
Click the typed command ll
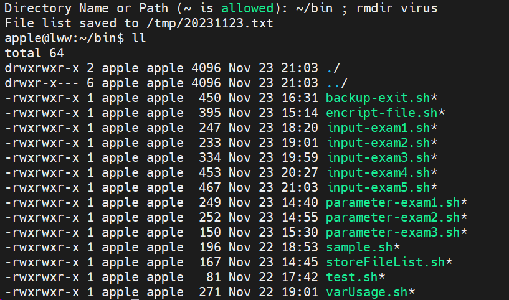(x=139, y=38)
